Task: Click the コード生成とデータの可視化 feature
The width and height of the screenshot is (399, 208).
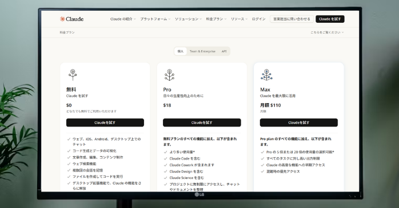Action: click(94, 150)
